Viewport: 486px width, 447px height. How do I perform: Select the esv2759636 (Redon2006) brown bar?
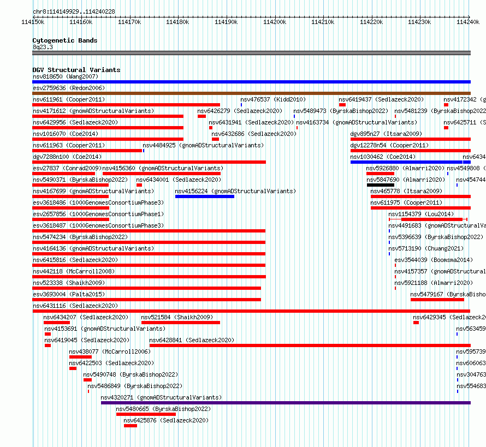(251, 93)
